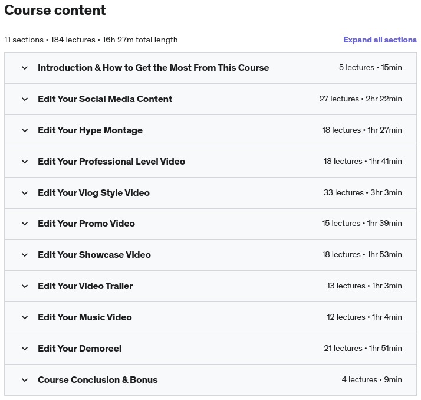Select Edit Your Music Video title text
Image resolution: width=421 pixels, height=400 pixels.
tap(85, 317)
